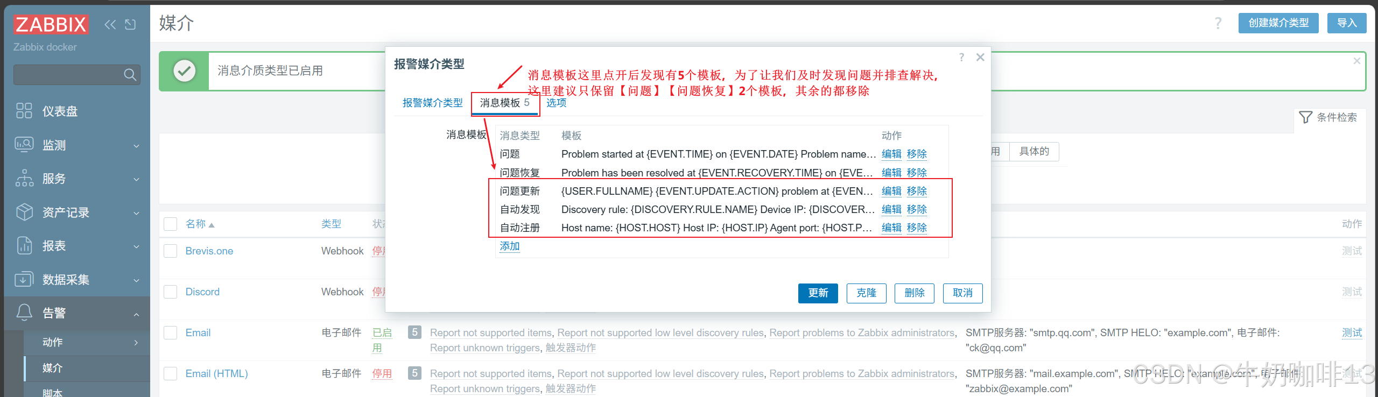This screenshot has height=397, width=1378.
Task: Click 添加 to add message template
Action: 509,246
